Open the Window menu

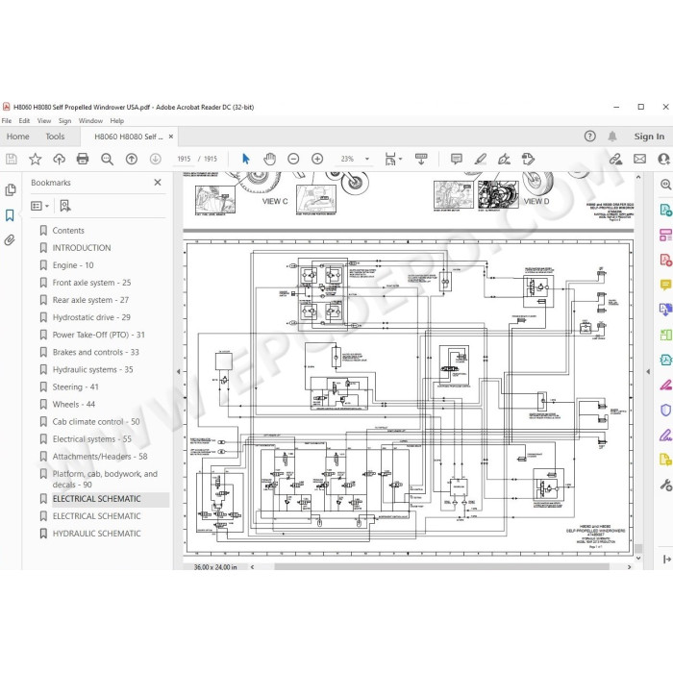(x=90, y=121)
